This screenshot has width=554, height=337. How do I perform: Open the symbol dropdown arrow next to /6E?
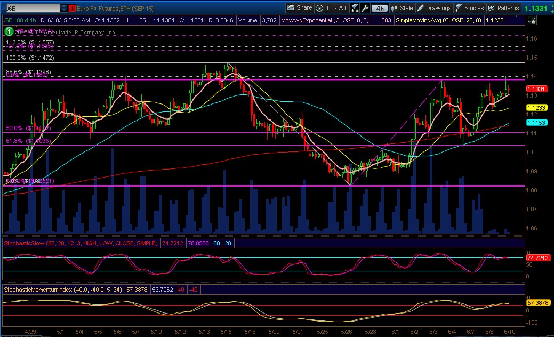pos(63,8)
